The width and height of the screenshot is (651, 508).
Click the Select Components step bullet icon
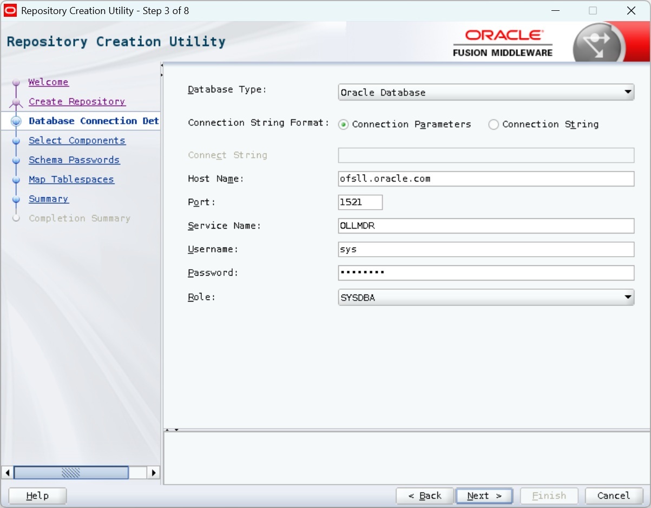click(x=16, y=141)
